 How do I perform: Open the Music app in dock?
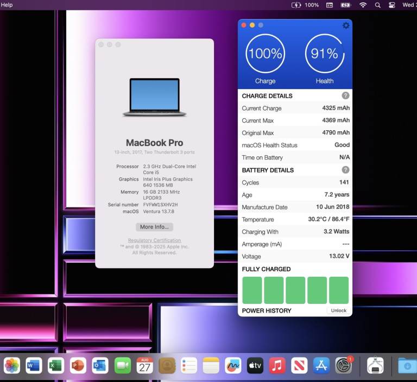click(277, 366)
